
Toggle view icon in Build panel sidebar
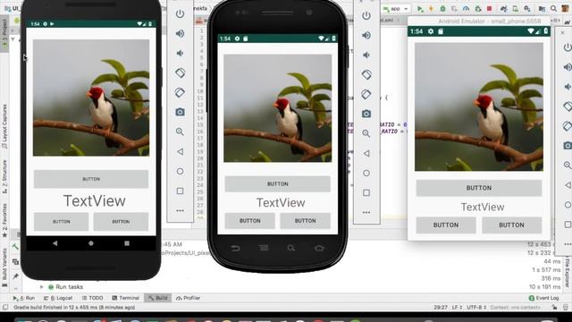point(15,262)
